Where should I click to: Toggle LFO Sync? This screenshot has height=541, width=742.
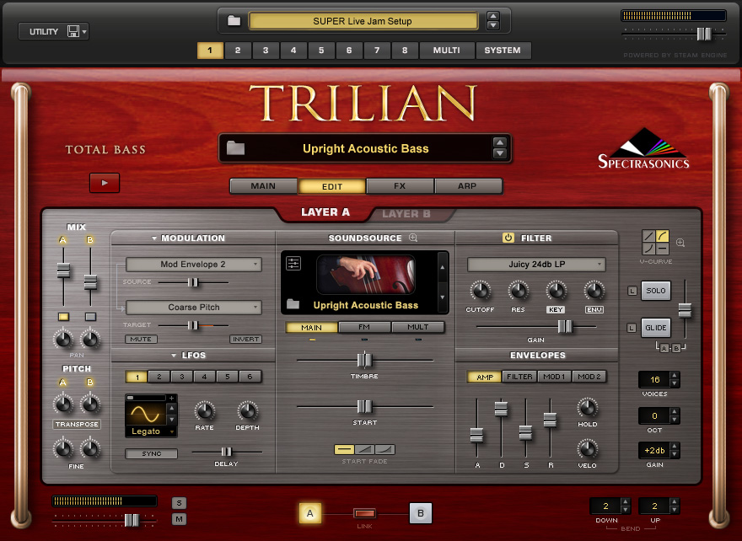(152, 453)
